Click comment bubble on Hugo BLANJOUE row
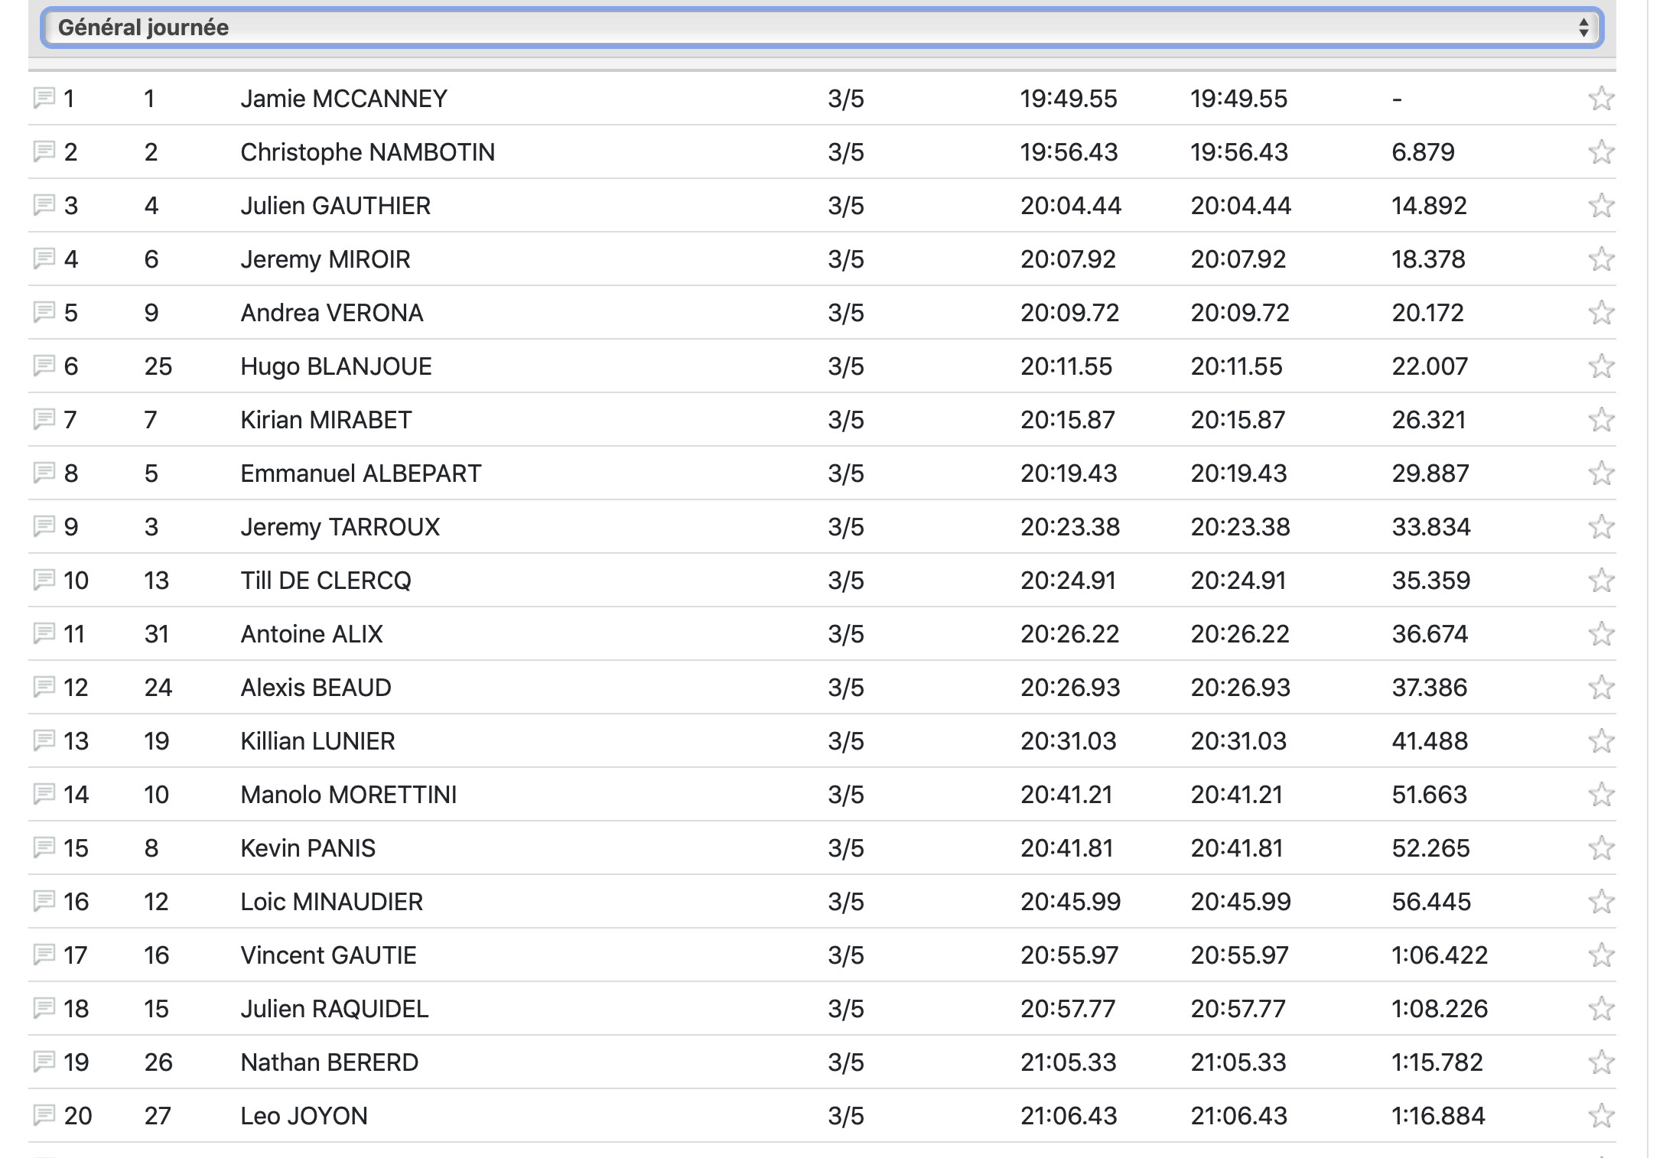Image resolution: width=1663 pixels, height=1158 pixels. (44, 366)
